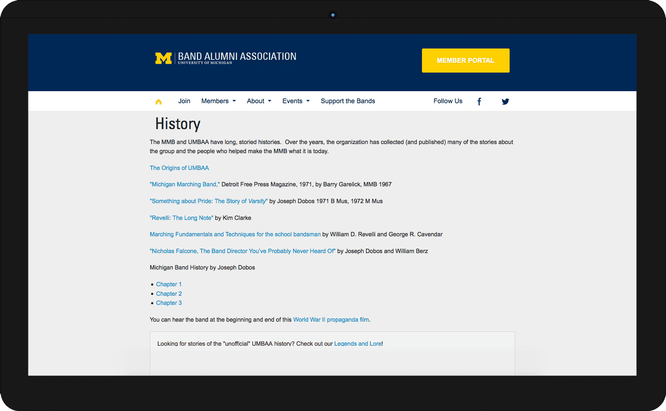Screen dimensions: 666x411
Task: Click the Michigan block M logo
Action: coord(163,58)
